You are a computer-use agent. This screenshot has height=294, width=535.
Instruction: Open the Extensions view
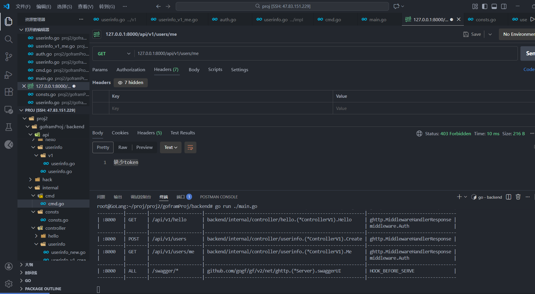point(9,92)
